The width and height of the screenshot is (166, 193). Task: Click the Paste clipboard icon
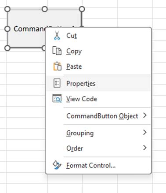pos(57,66)
